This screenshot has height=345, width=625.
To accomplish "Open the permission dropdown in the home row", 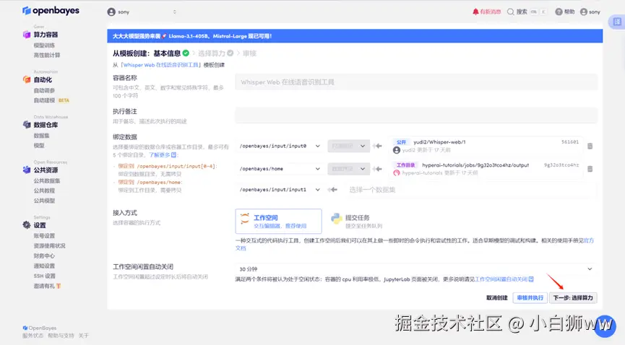I will (348, 169).
